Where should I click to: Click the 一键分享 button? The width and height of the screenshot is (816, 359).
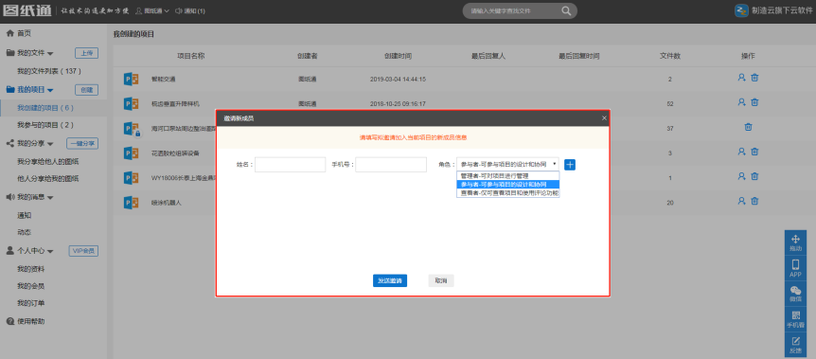(82, 143)
